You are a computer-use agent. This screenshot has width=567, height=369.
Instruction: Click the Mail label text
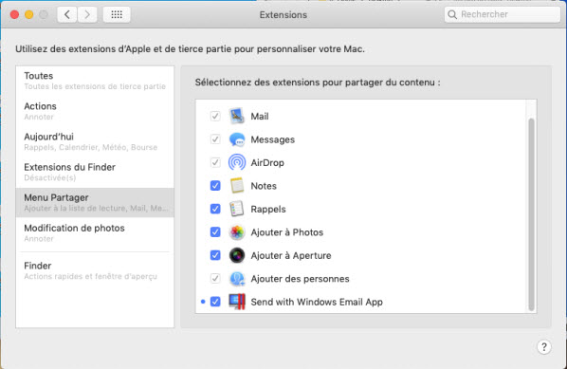(x=260, y=116)
